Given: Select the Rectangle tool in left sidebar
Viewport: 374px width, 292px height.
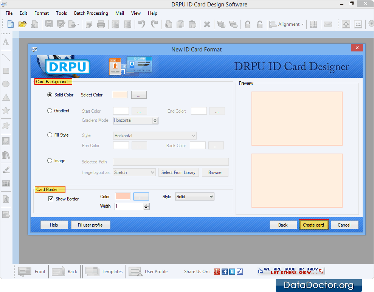Looking at the screenshot, I should point(6,71).
